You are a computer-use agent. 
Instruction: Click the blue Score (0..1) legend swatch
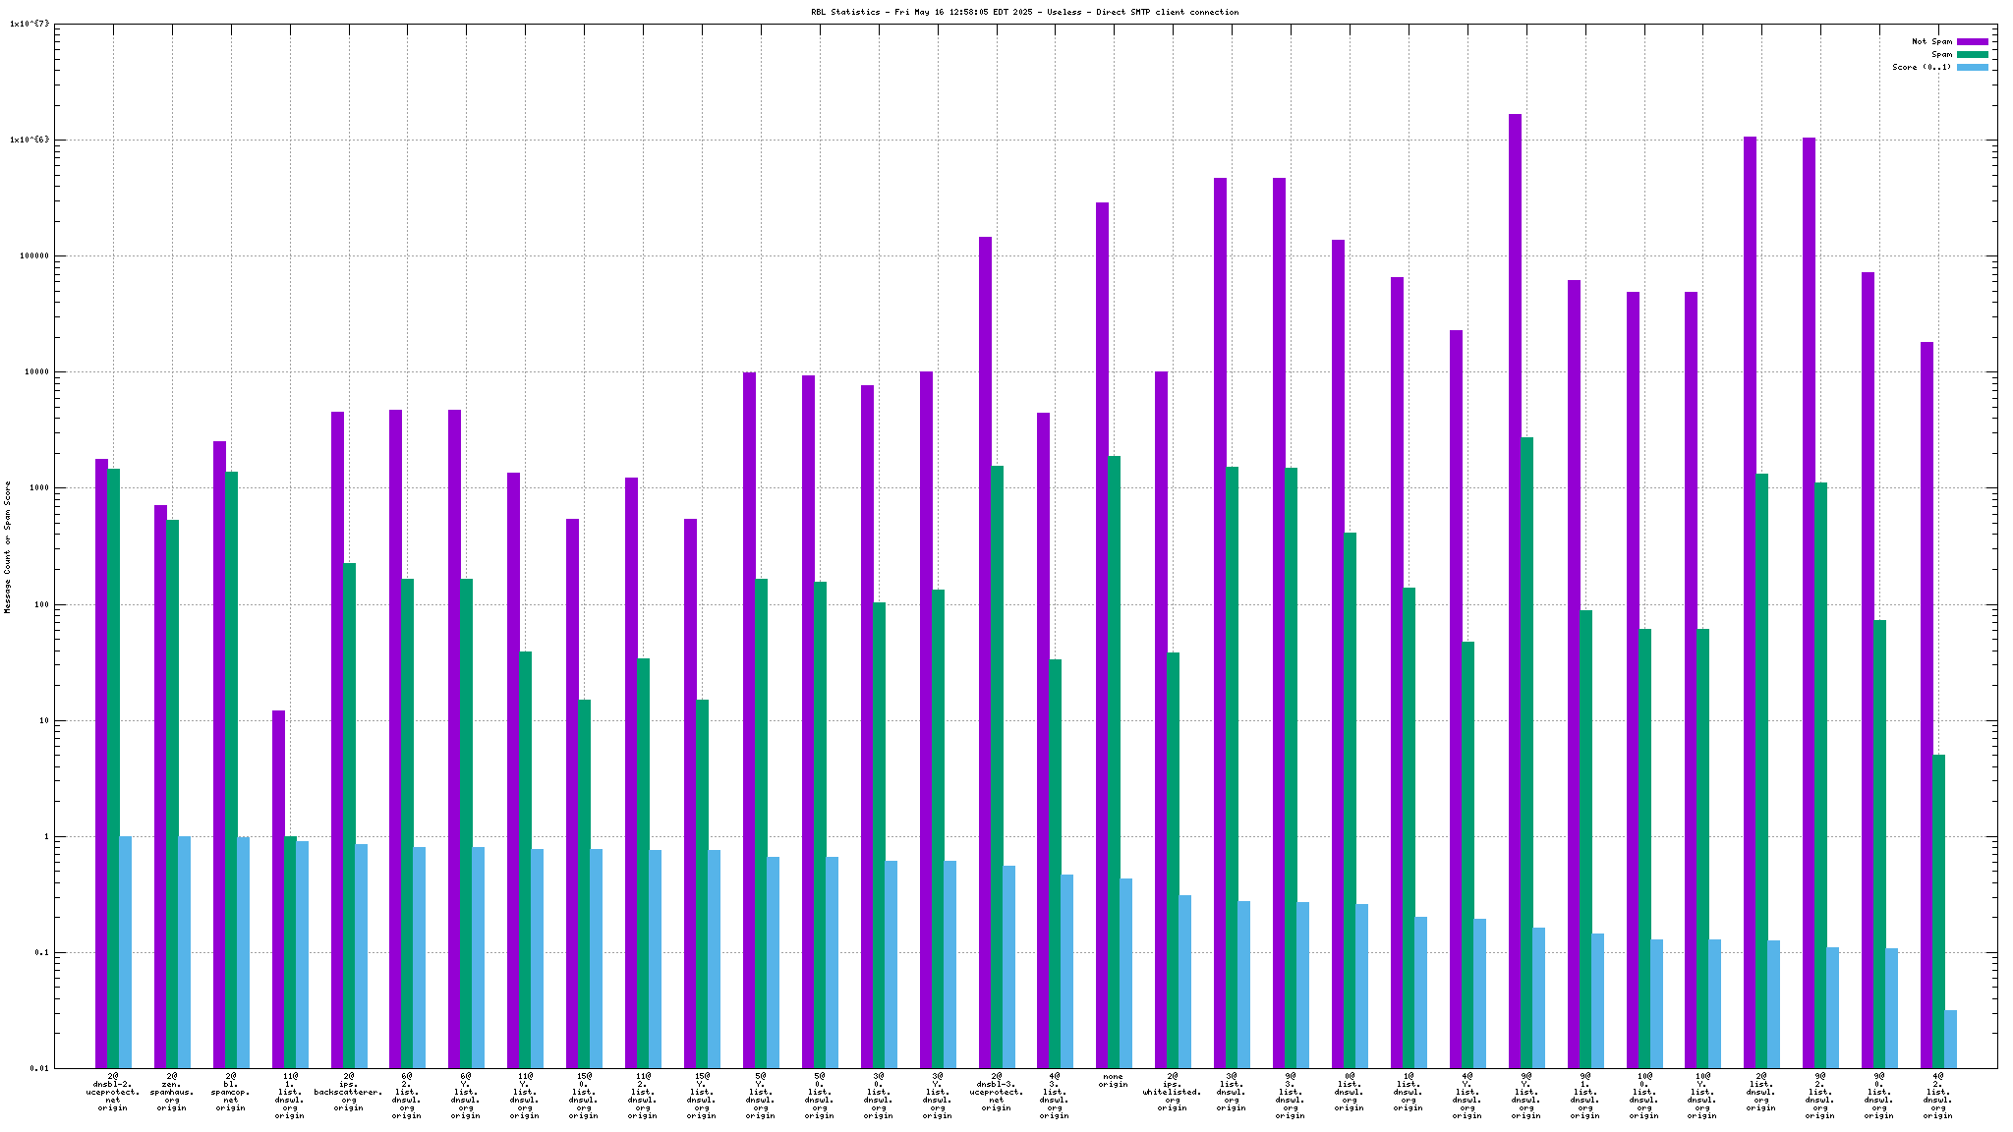tap(1972, 67)
